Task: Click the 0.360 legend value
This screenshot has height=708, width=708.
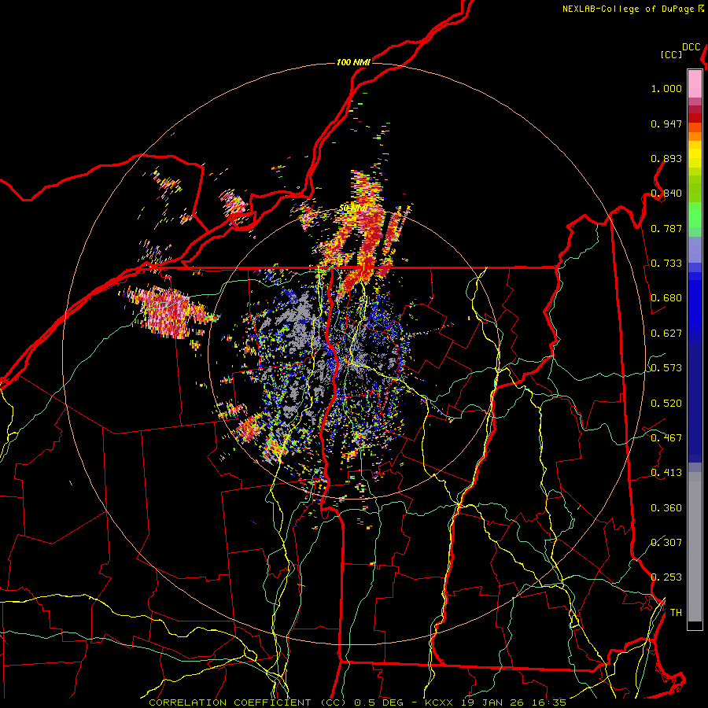Action: tap(666, 507)
